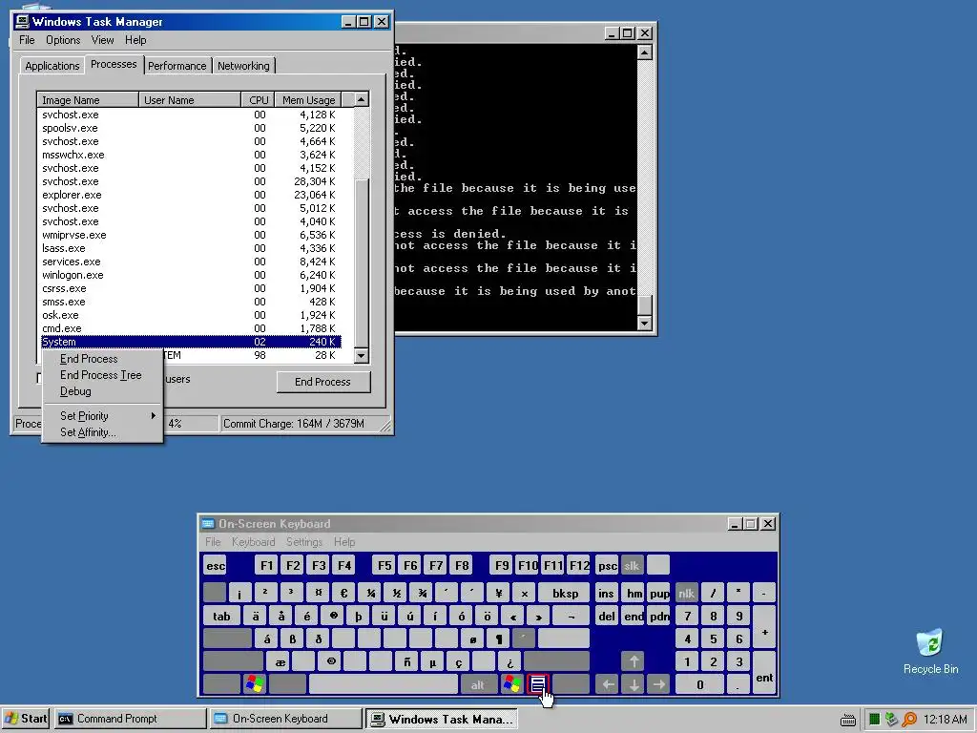
Task: Click the yen sign key on On-Screen Keyboard
Action: pyautogui.click(x=498, y=593)
